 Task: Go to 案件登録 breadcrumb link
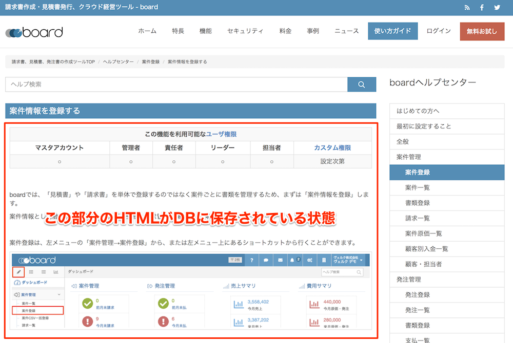(x=151, y=61)
